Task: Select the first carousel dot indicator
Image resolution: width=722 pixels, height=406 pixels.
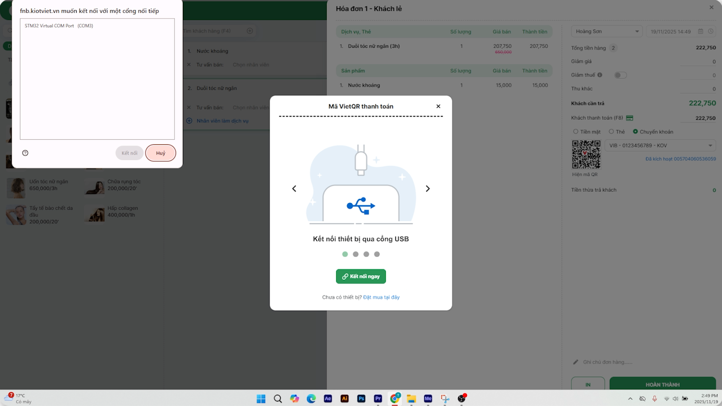Action: pyautogui.click(x=345, y=254)
